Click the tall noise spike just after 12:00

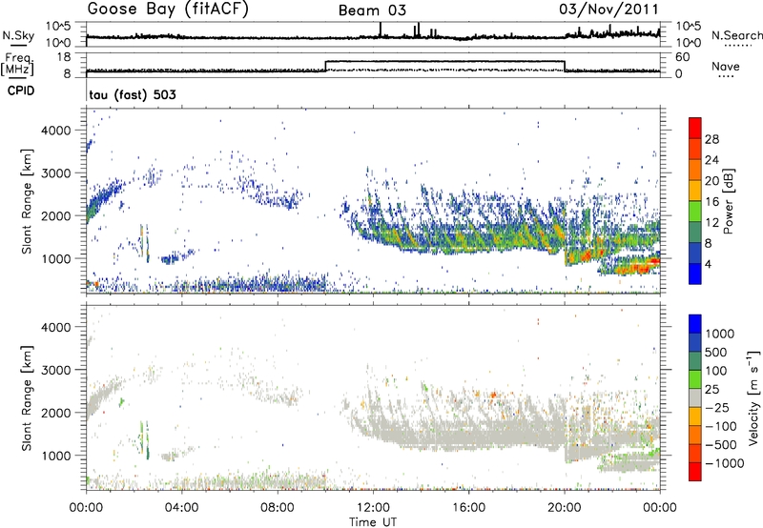point(381,30)
